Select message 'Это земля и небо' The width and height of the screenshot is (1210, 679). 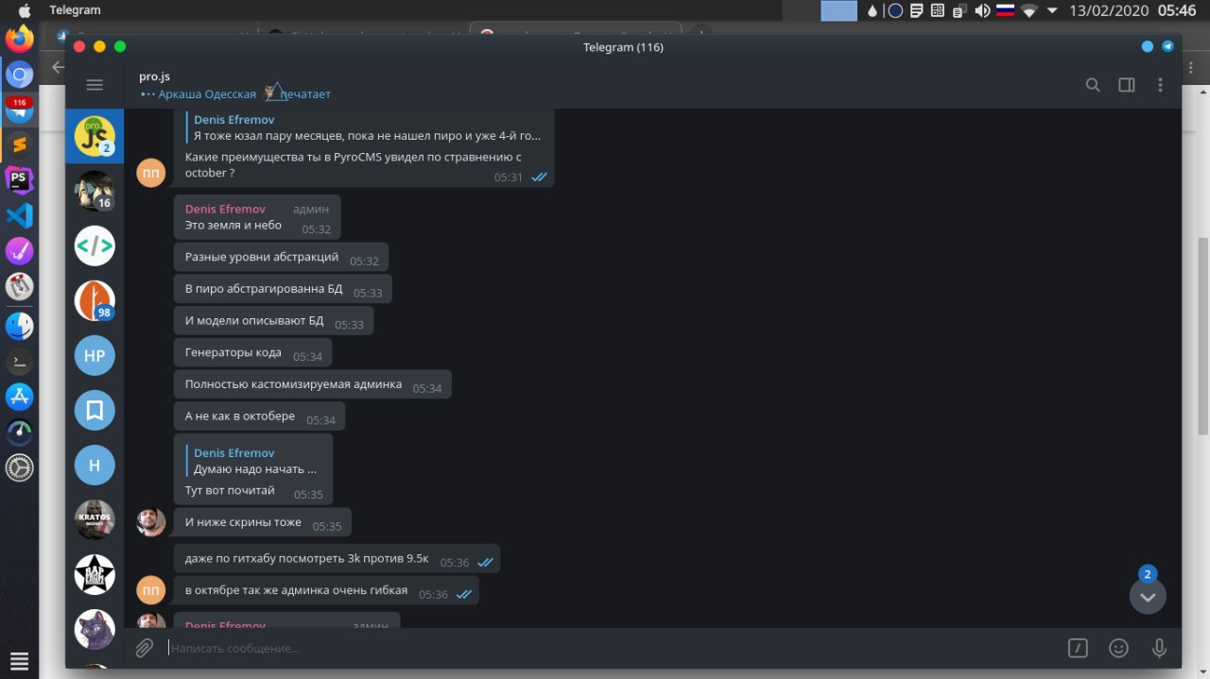point(257,217)
